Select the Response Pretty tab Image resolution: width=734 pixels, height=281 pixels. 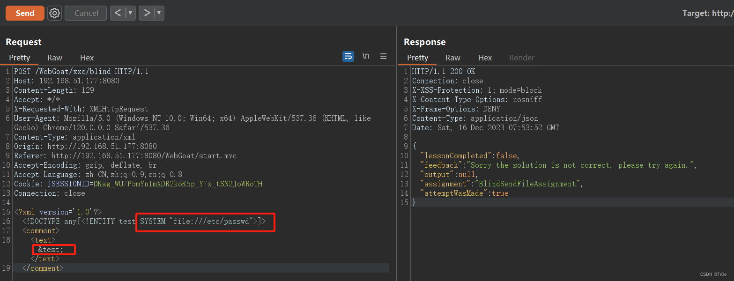coord(418,58)
